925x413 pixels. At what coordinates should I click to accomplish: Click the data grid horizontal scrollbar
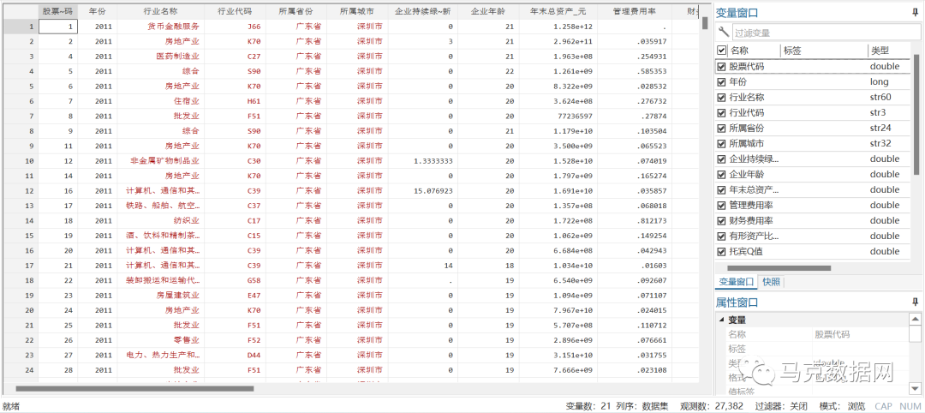pos(134,388)
